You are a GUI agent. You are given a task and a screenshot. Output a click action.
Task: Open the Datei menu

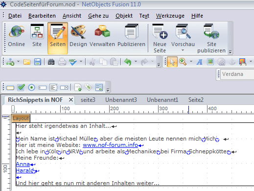point(15,16)
